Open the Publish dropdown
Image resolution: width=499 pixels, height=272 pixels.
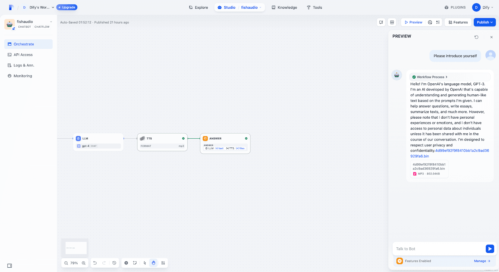[484, 22]
